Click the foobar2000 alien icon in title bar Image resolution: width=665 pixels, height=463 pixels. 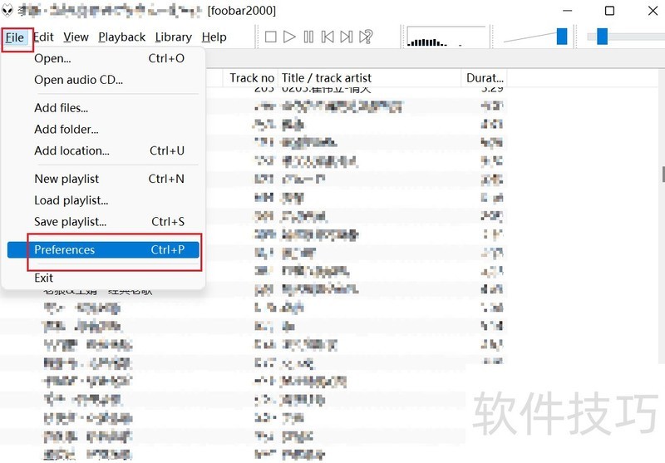[x=7, y=10]
